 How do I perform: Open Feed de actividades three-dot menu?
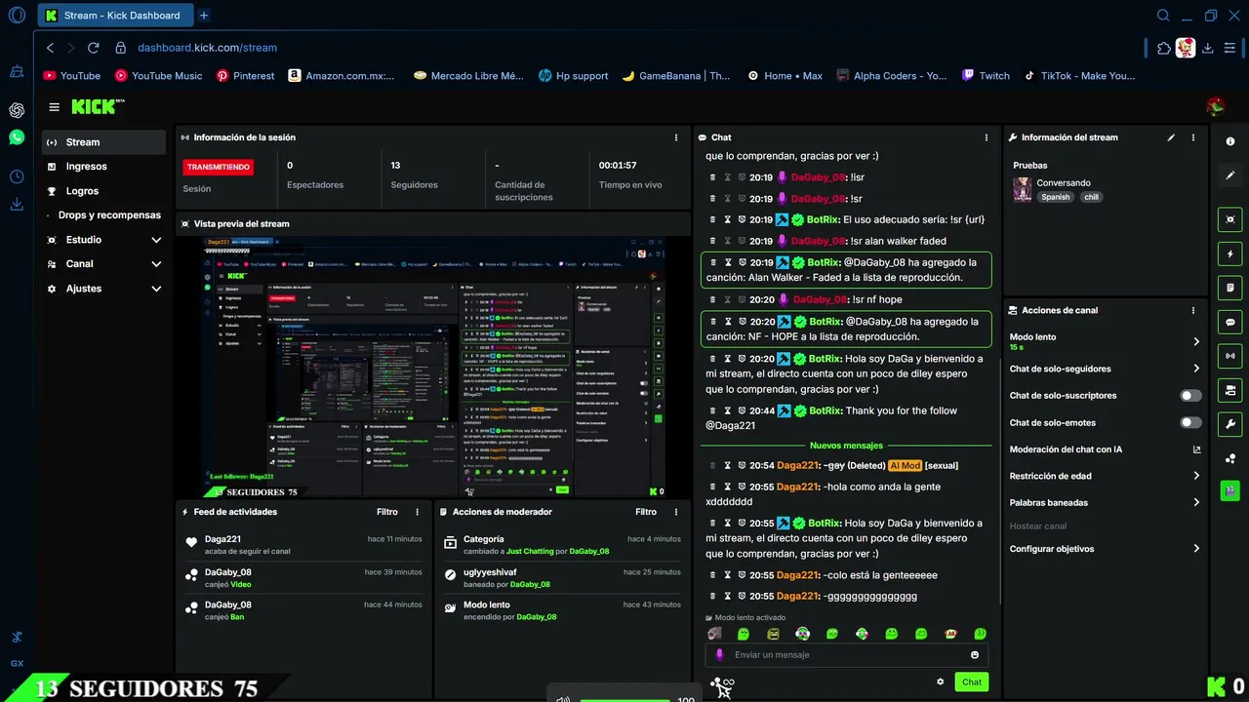[418, 512]
